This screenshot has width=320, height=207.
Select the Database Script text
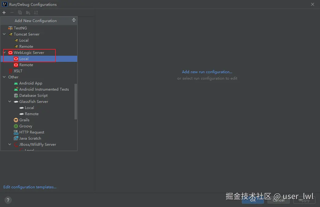(33, 96)
